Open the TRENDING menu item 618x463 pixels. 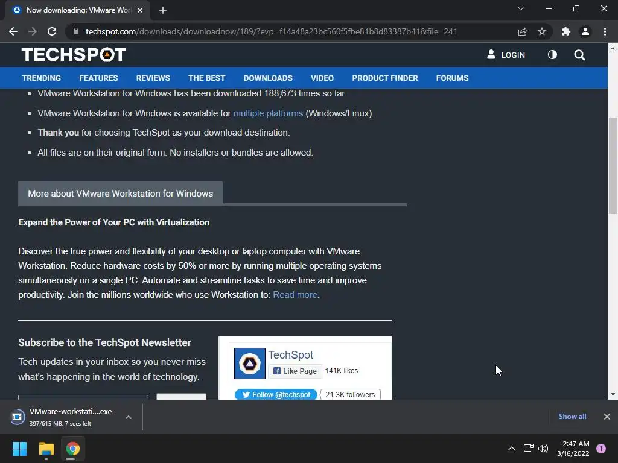pos(42,78)
